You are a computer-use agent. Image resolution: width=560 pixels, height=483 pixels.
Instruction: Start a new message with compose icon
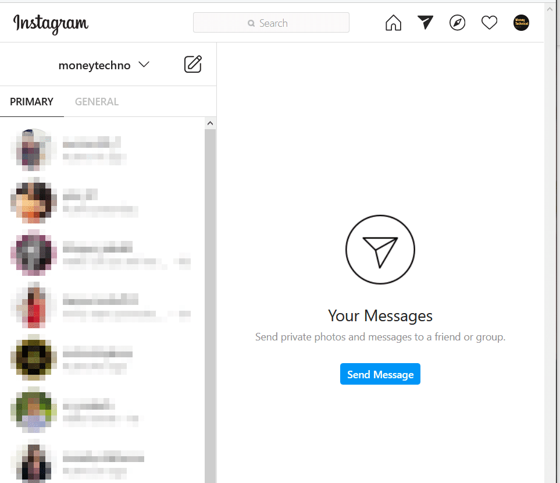pos(193,65)
